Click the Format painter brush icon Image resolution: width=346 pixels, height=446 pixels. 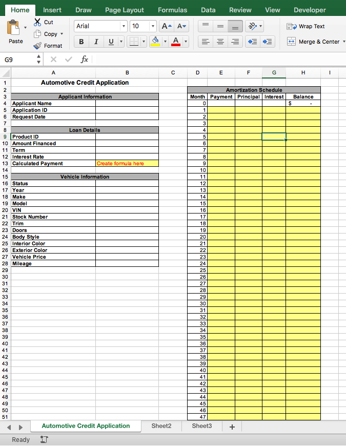pyautogui.click(x=37, y=46)
